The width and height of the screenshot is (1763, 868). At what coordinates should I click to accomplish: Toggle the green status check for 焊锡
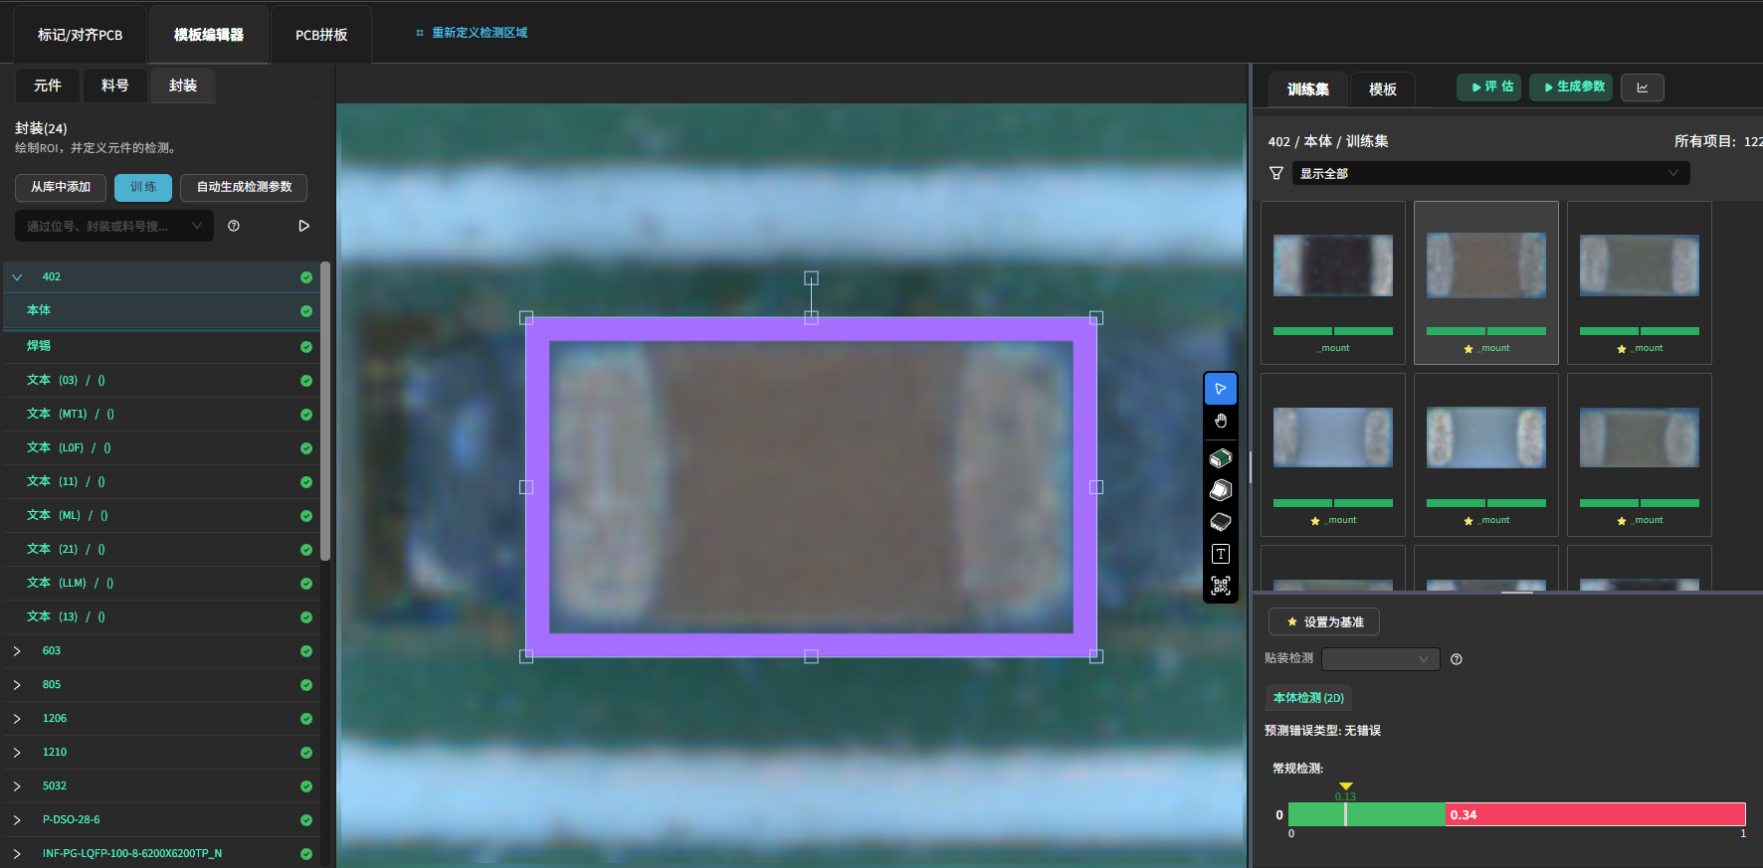pos(306,347)
